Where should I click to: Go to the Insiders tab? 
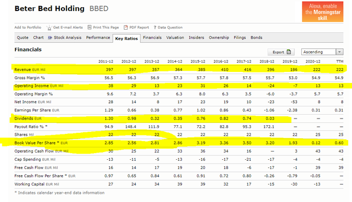tap(196, 38)
